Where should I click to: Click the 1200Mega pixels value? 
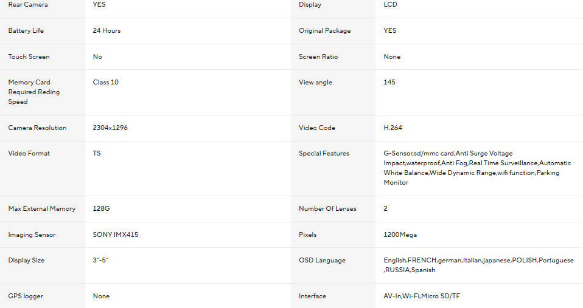click(x=400, y=235)
